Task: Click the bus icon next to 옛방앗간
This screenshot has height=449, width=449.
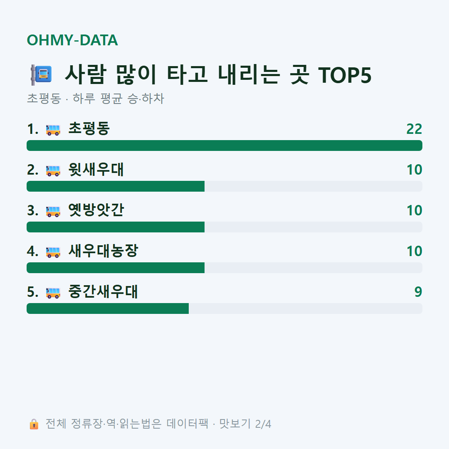Action: click(53, 211)
